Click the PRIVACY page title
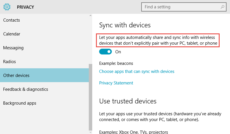Image resolution: width=230 pixels, height=134 pixels. [x=25, y=7]
